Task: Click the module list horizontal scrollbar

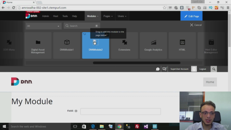Action: [x=136, y=63]
